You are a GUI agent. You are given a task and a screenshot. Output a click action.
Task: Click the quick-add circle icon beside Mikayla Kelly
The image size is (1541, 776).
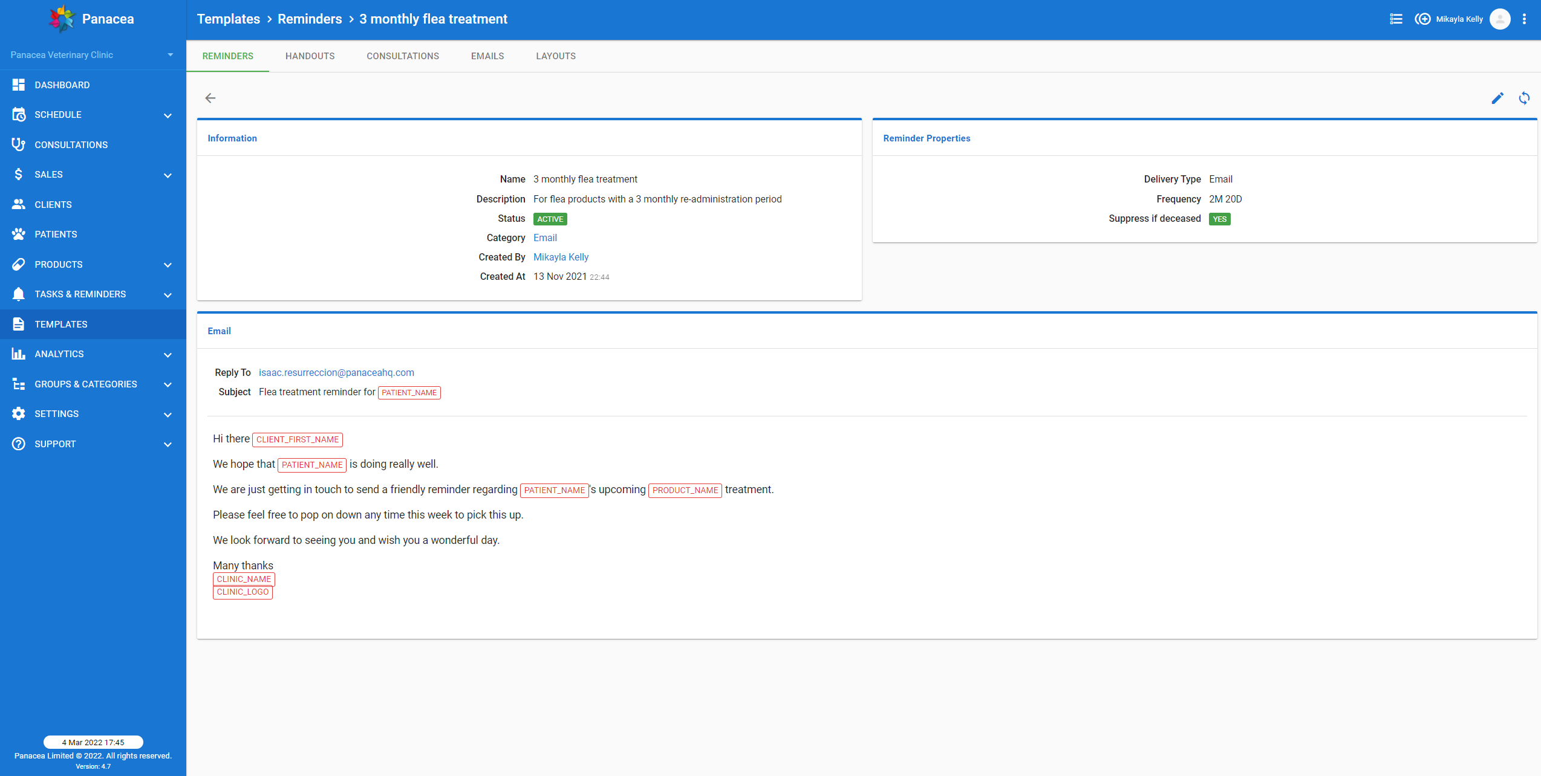point(1423,19)
